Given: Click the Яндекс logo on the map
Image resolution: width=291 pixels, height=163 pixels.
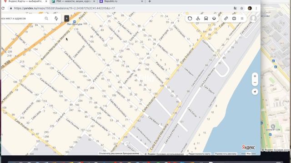Looking at the screenshot, I should pos(248,147).
